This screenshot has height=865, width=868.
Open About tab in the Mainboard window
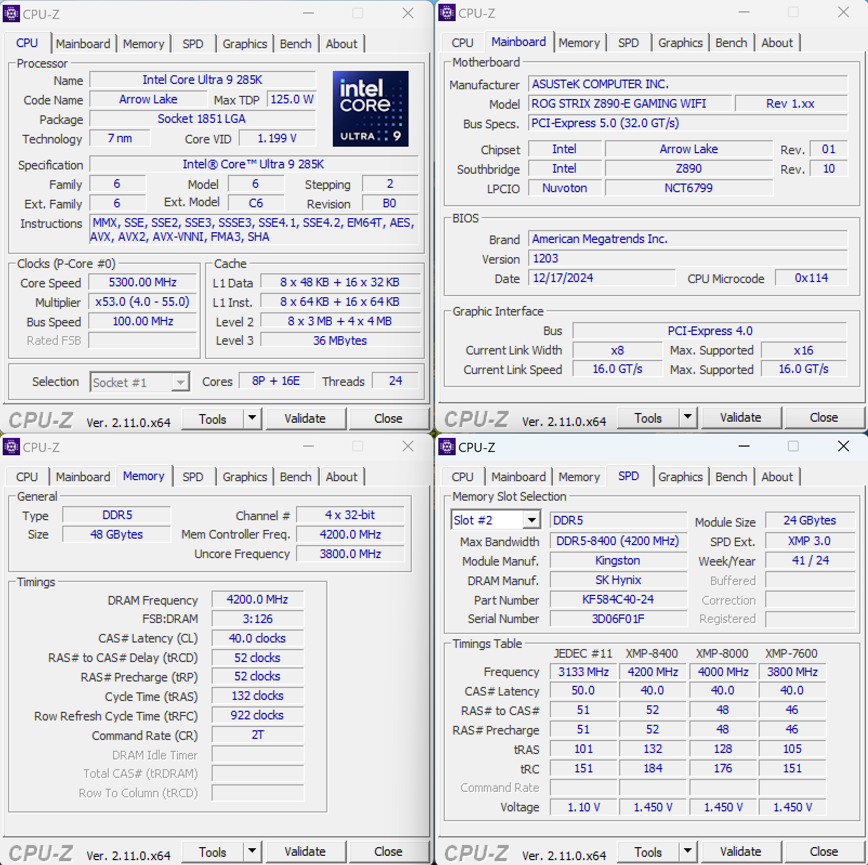[x=777, y=43]
